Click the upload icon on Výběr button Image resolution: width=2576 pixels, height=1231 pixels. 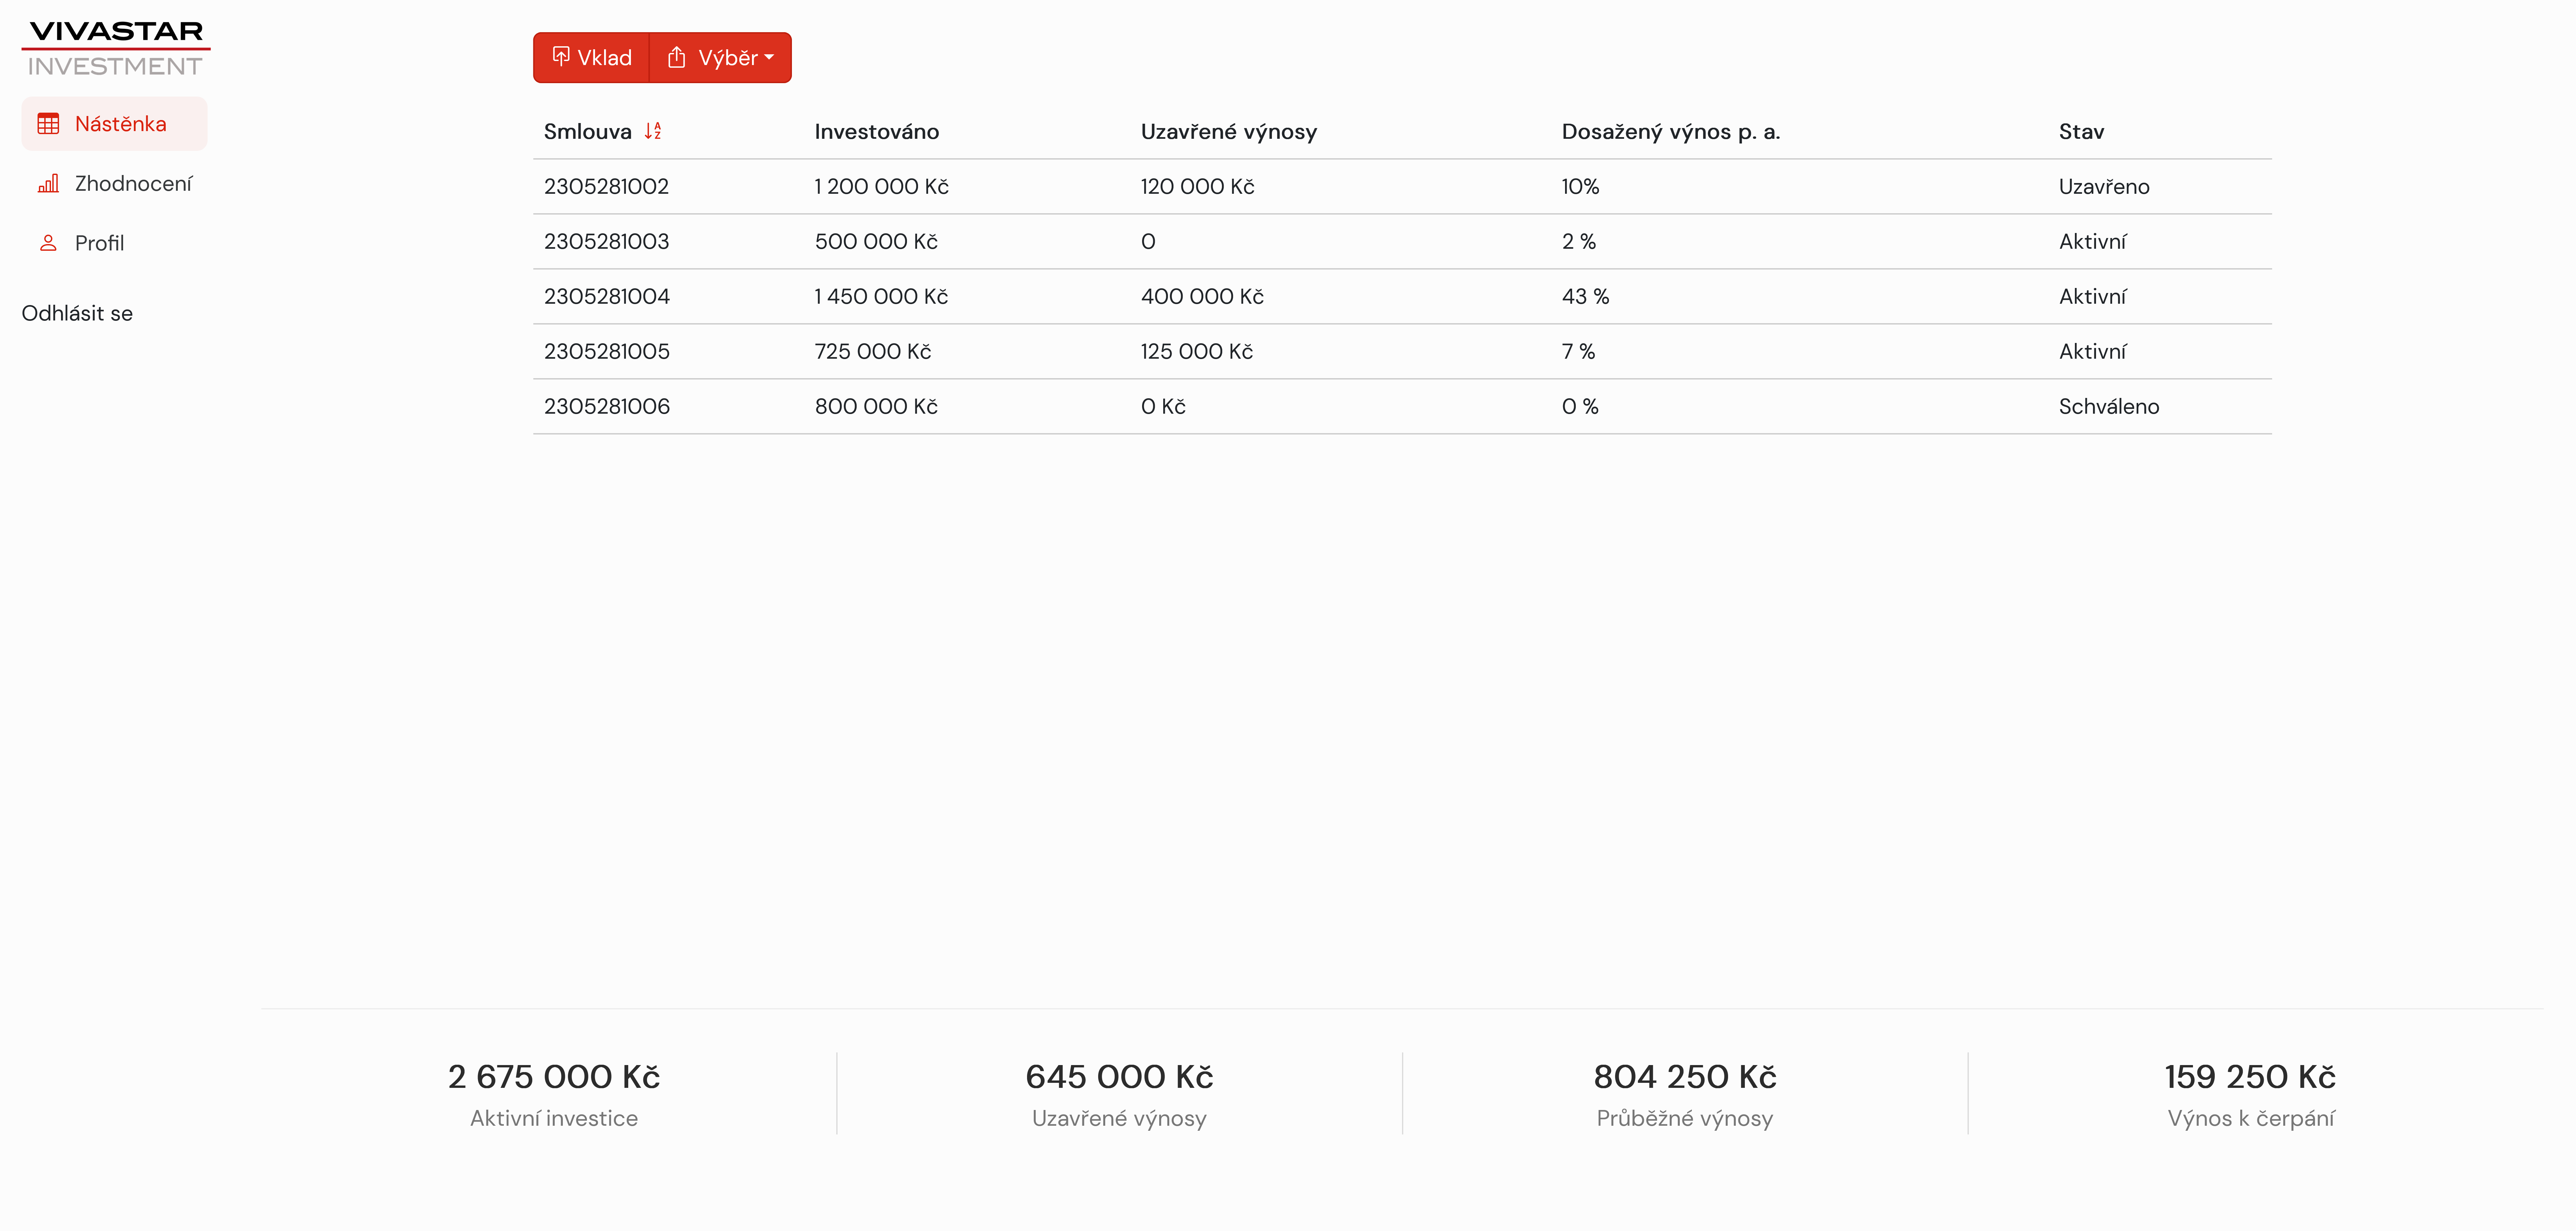coord(677,57)
